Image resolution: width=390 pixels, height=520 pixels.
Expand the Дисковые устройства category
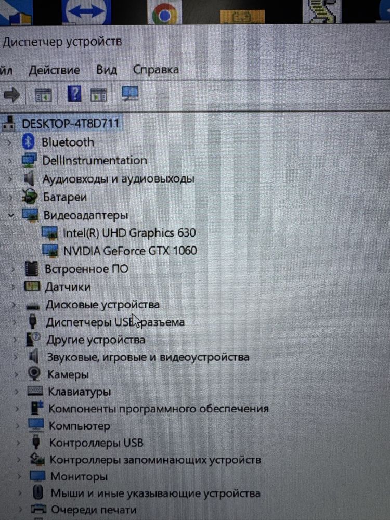click(14, 304)
